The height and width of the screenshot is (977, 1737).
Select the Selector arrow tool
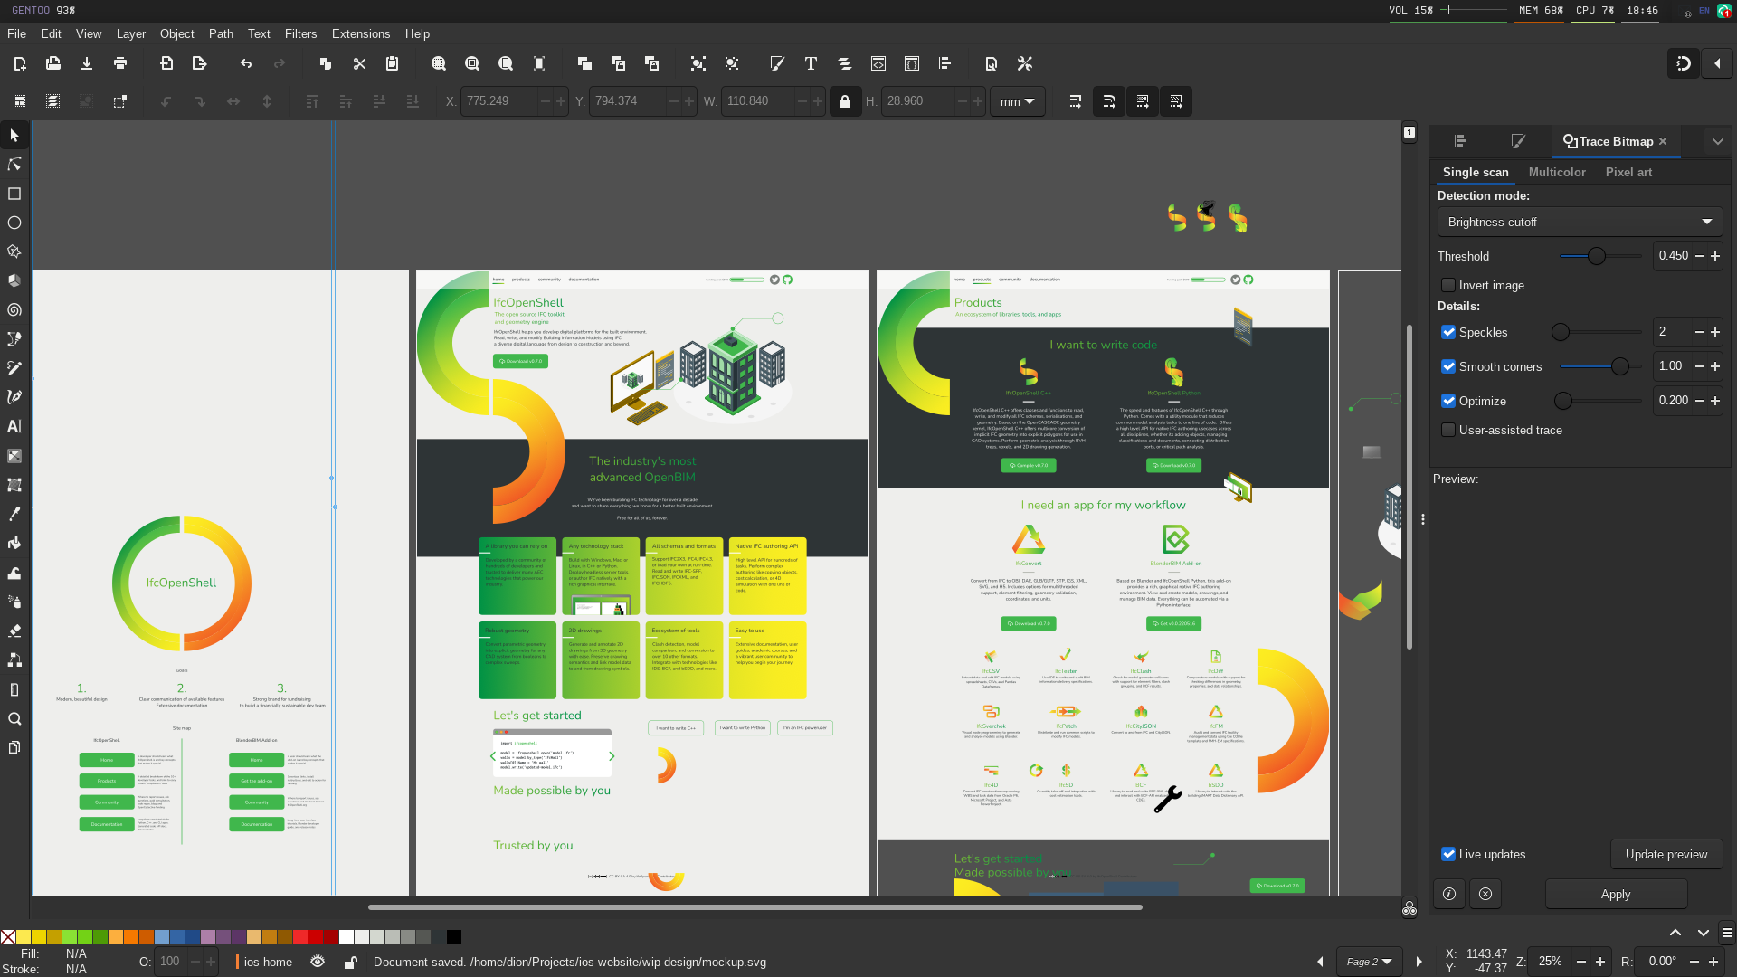[x=14, y=136]
